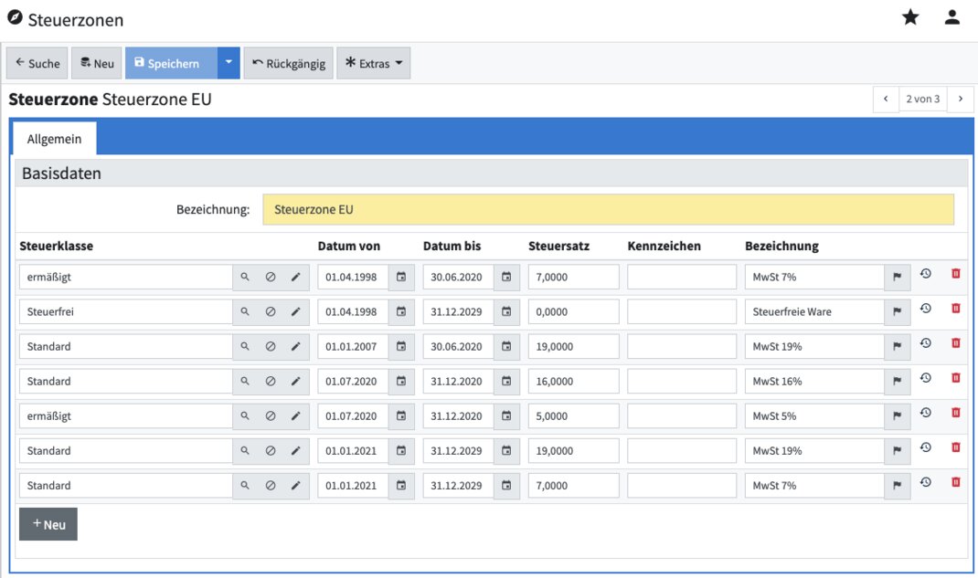978x578 pixels.
Task: Open calendar for Datum bis 31.12.2020 in 5% row
Action: [x=506, y=416]
